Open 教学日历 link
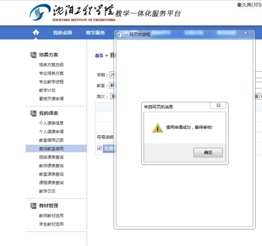 pos(47,191)
